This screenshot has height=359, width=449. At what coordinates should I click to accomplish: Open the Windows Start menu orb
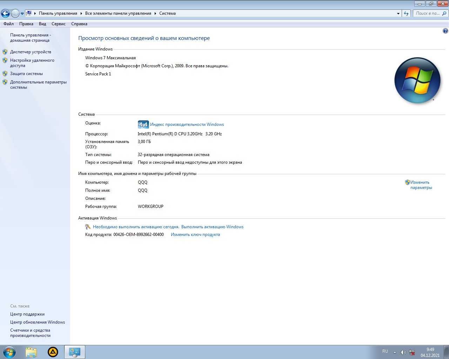tap(9, 352)
